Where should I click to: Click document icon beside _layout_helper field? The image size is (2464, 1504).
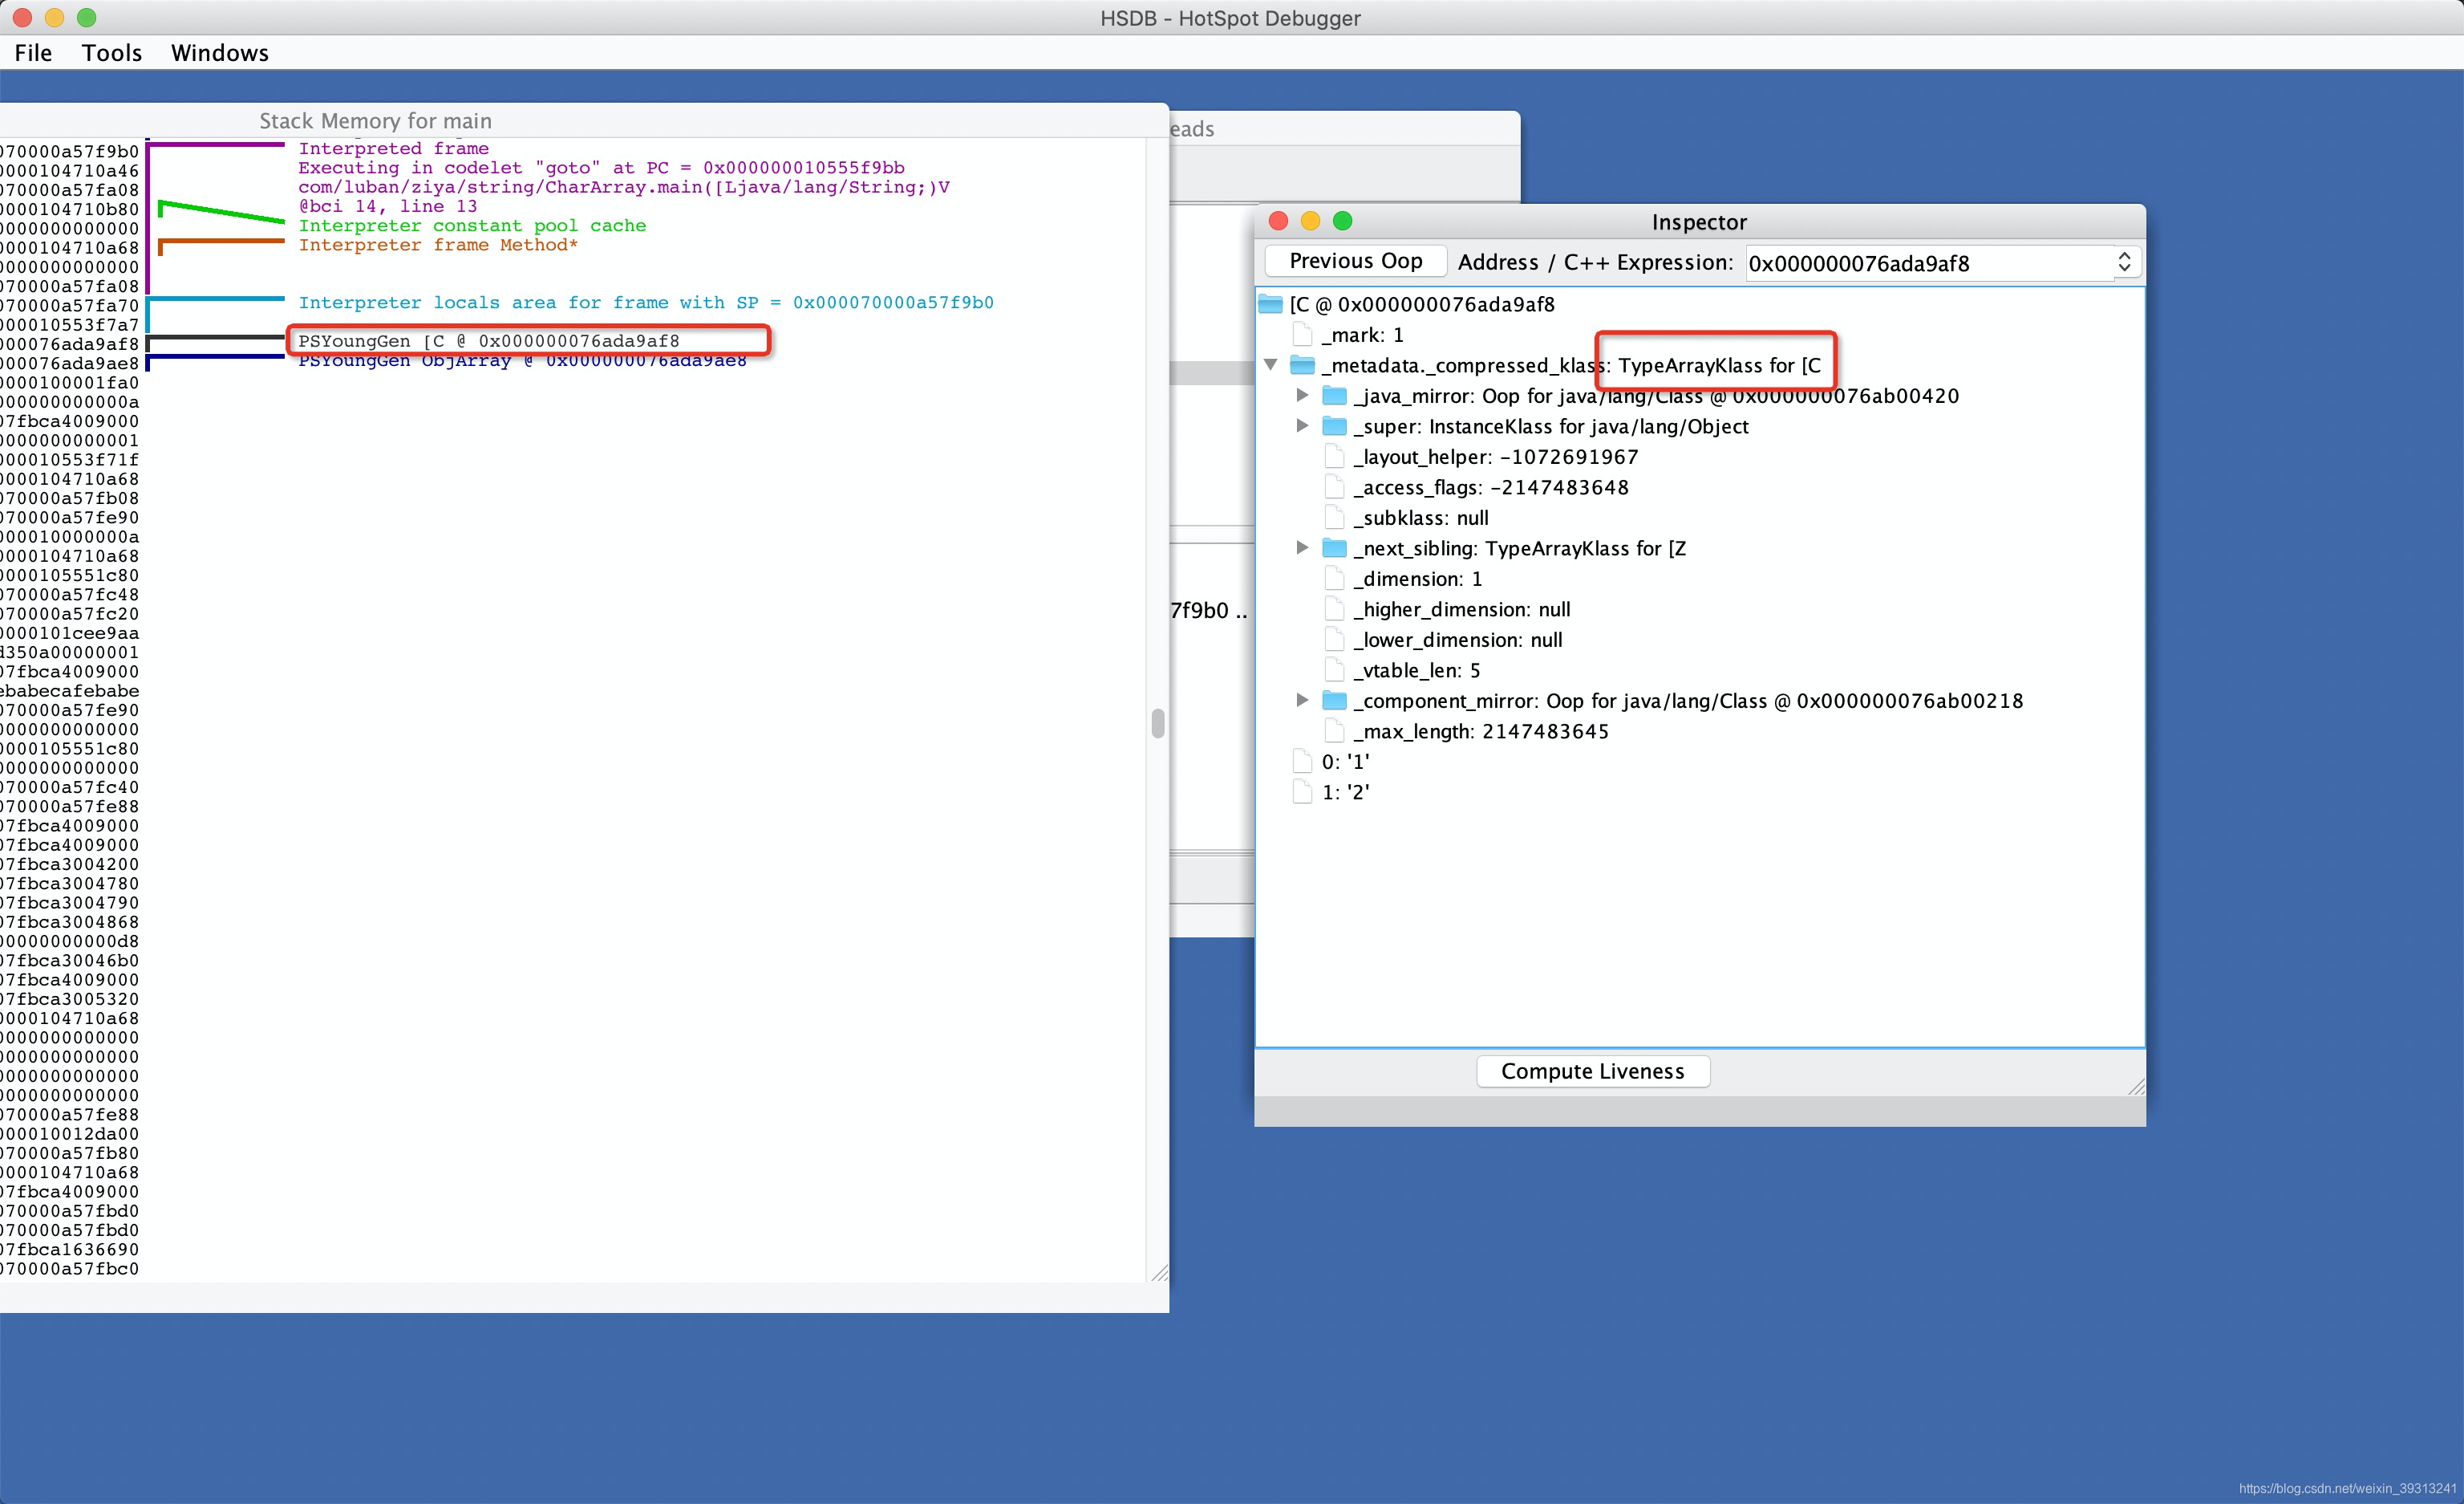click(1334, 457)
